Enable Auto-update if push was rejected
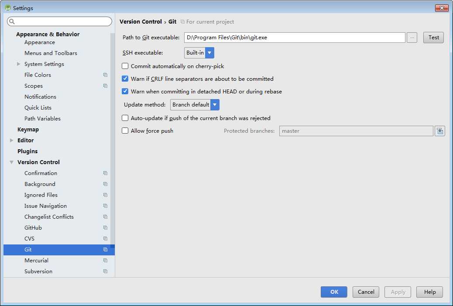 click(x=125, y=118)
